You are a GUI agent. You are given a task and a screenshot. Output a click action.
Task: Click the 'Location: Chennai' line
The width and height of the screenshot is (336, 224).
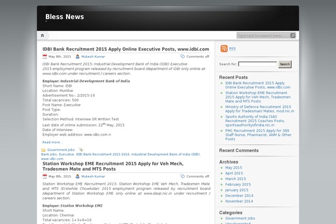[x=58, y=215]
